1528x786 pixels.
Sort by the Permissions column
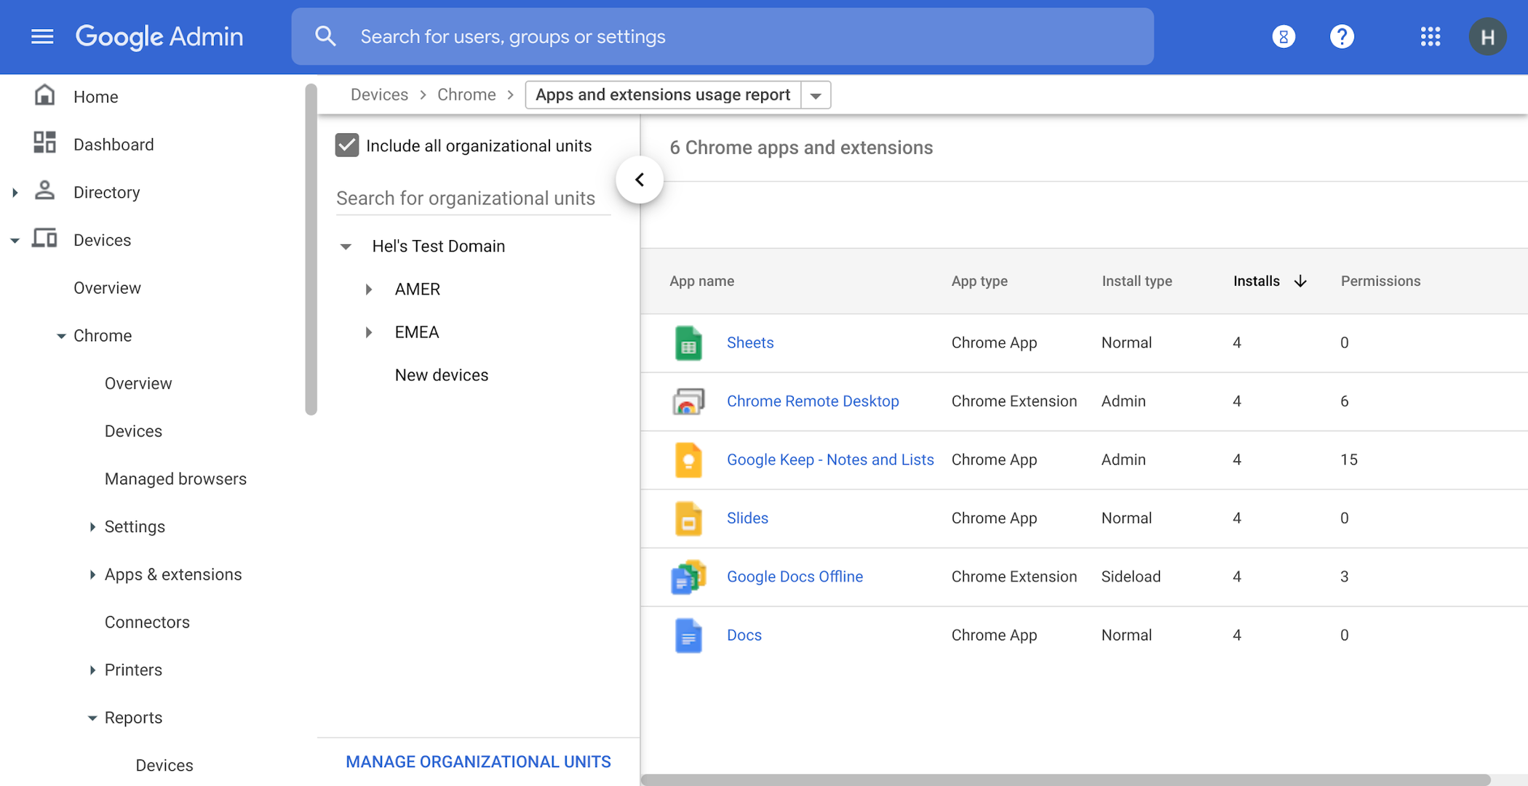click(x=1380, y=281)
